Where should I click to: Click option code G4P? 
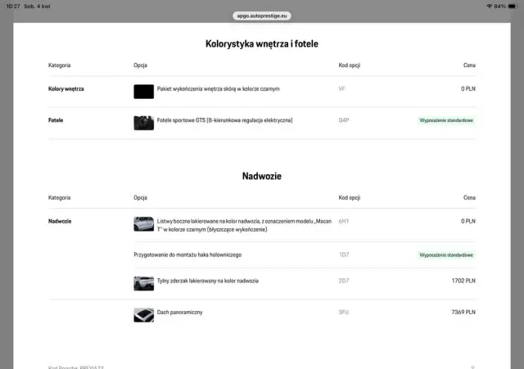pyautogui.click(x=344, y=120)
